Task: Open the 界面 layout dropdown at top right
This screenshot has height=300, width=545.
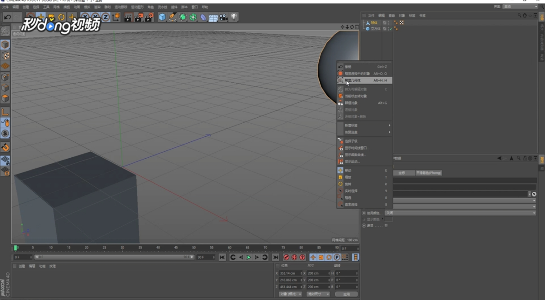Action: pyautogui.click(x=520, y=6)
